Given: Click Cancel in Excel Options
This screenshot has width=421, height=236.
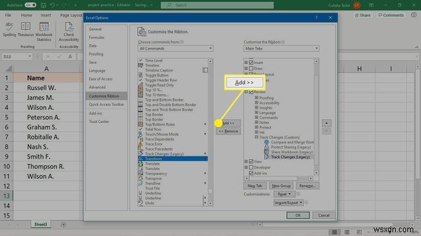Looking at the screenshot, I should [324, 215].
